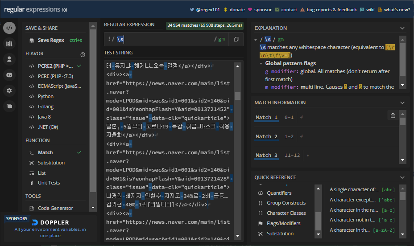Click the envelope contact icon

pos(277,9)
